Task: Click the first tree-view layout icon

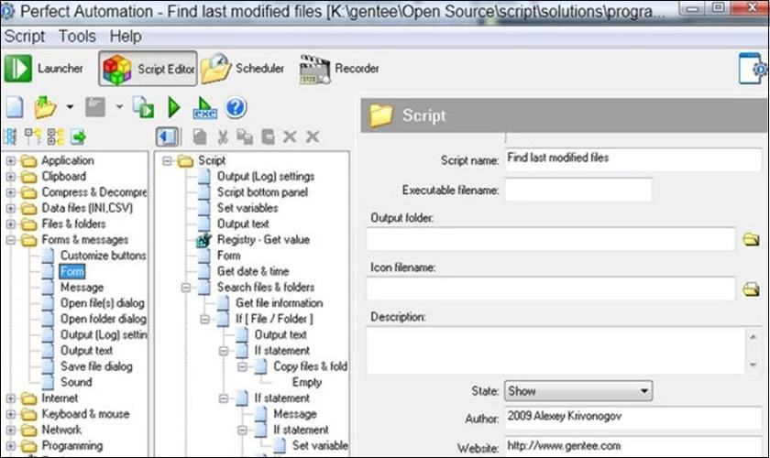Action: point(10,137)
